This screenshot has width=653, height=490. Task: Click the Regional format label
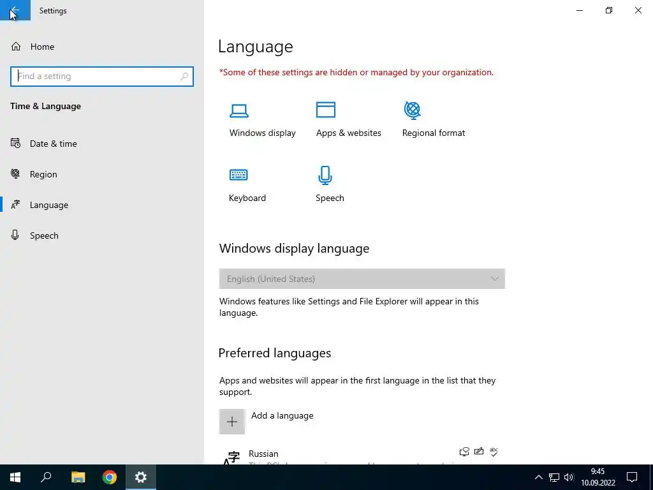[x=434, y=133]
